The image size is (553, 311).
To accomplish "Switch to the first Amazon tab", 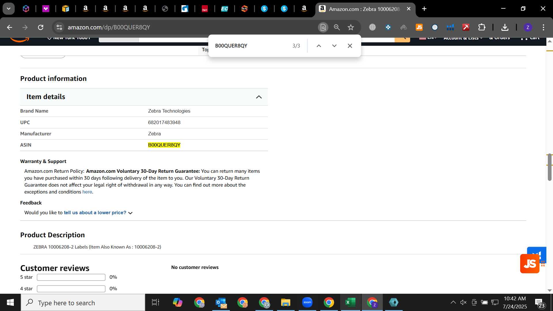I will pos(85,9).
